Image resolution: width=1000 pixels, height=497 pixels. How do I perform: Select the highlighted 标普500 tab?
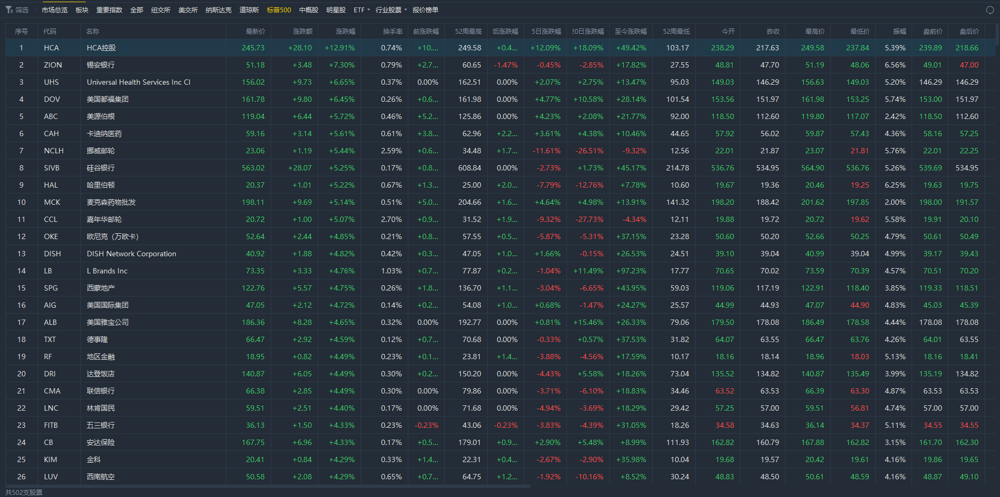pos(279,10)
